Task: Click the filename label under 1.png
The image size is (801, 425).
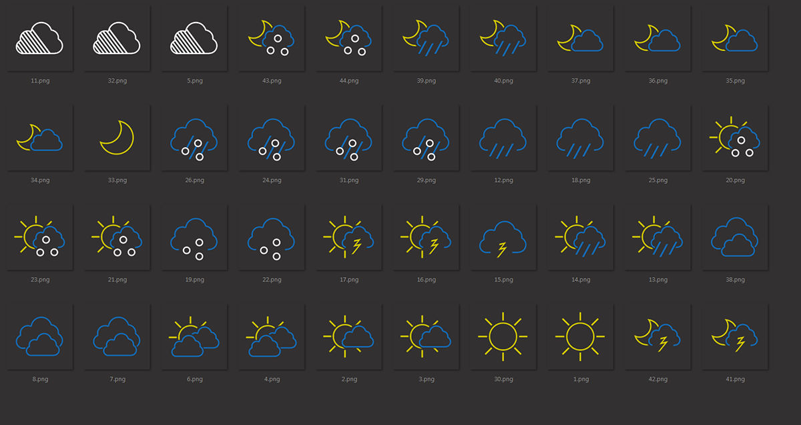Action: click(x=580, y=379)
